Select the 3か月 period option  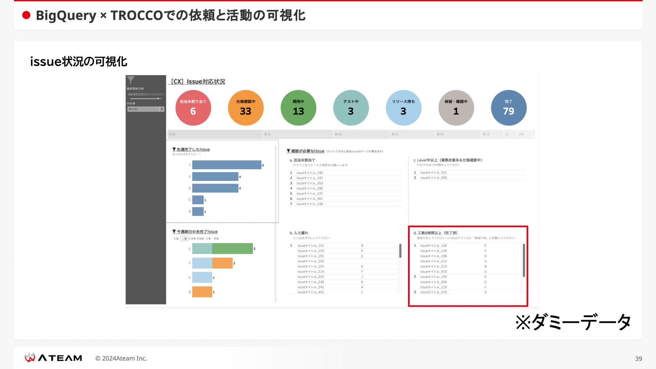coord(200,238)
